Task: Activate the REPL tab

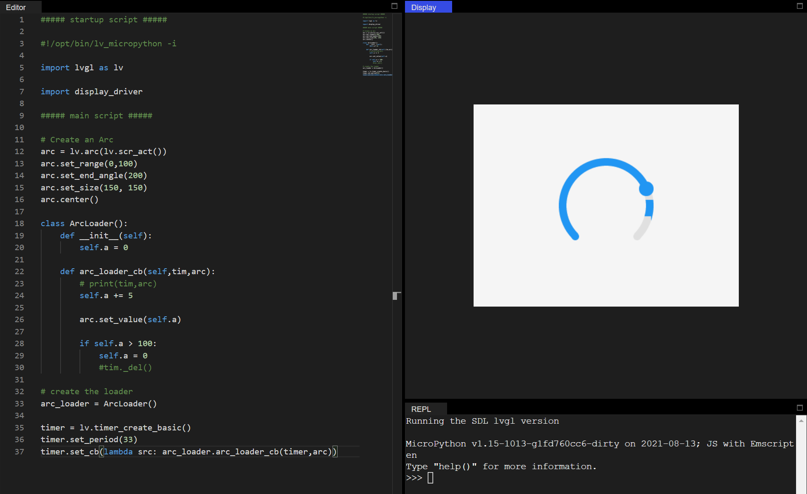Action: [421, 409]
